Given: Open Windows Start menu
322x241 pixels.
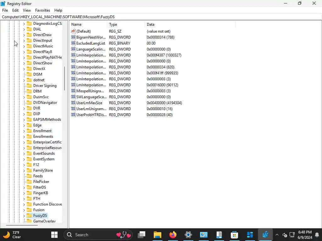Looking at the screenshot, I should tap(54, 235).
